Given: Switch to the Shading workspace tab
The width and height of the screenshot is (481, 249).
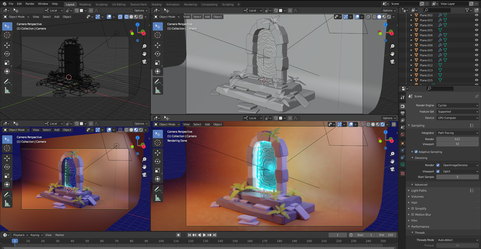Looking at the screenshot, I should tap(156, 4).
